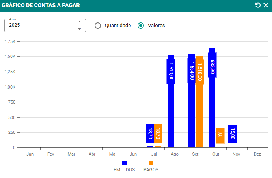Click the 1.632,90 October data label
Image resolution: width=272 pixels, height=178 pixels.
coord(212,65)
